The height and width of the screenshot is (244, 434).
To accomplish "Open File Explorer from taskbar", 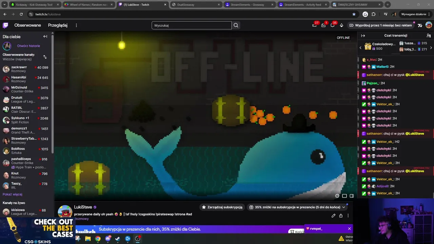I will [x=88, y=239].
